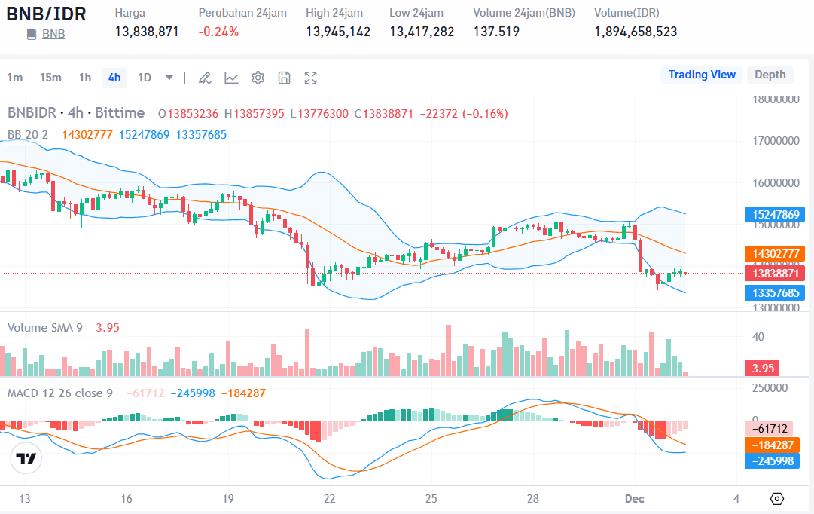Select the 1m timeframe
This screenshot has height=514, width=814.
click(x=15, y=78)
